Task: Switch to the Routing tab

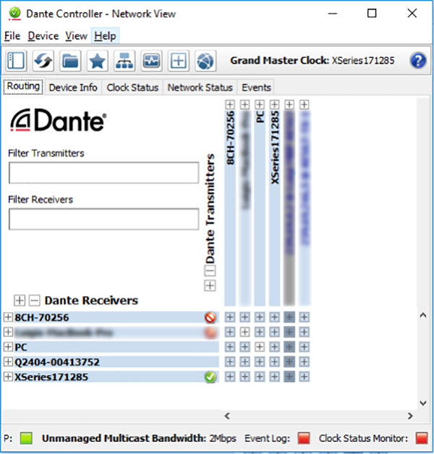Action: pyautogui.click(x=23, y=86)
